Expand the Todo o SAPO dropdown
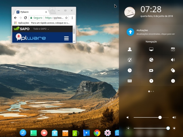This screenshot has height=137, width=183. pos(41,29)
